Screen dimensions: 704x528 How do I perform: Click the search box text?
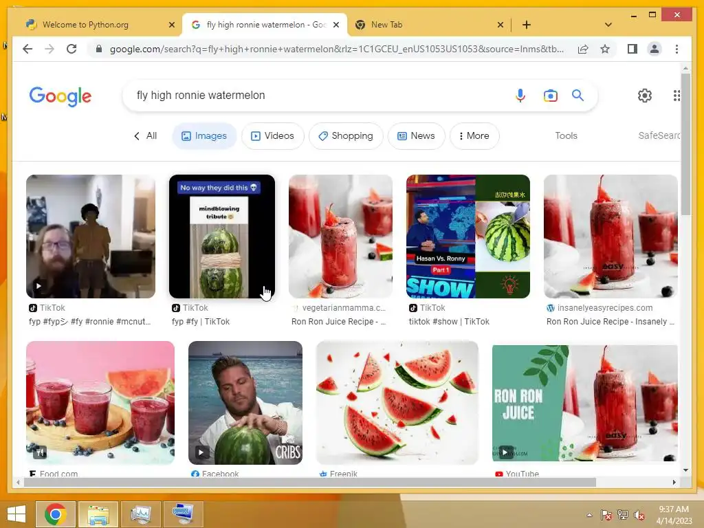201,95
